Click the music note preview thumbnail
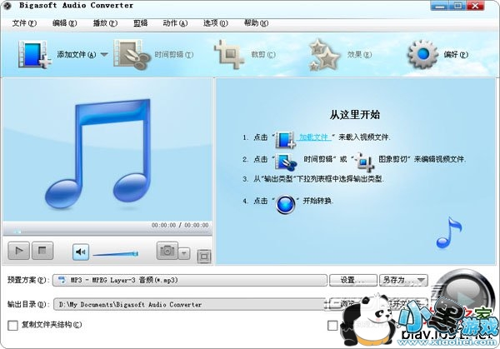 tap(97, 153)
